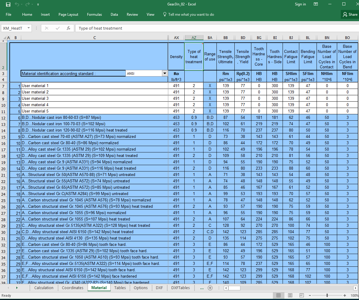Click the zoom in plus button
This screenshot has width=359, height=300.
pyautogui.click(x=345, y=295)
